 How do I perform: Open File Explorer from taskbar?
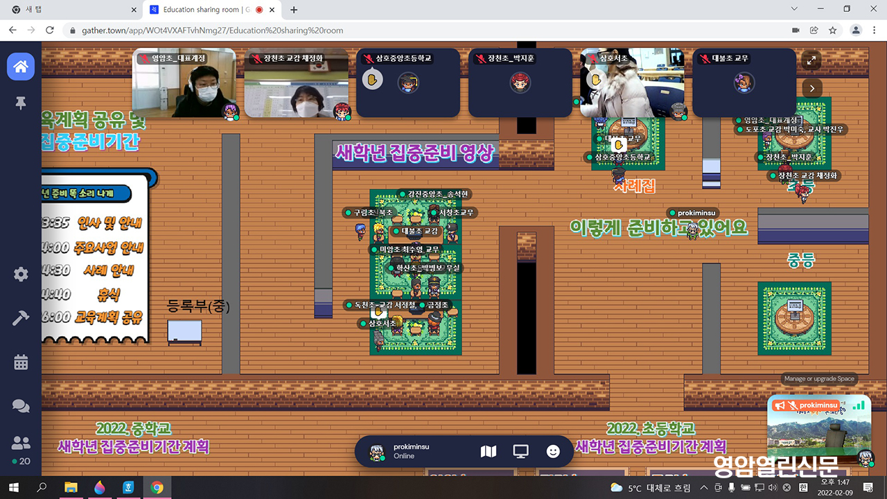pyautogui.click(x=71, y=488)
